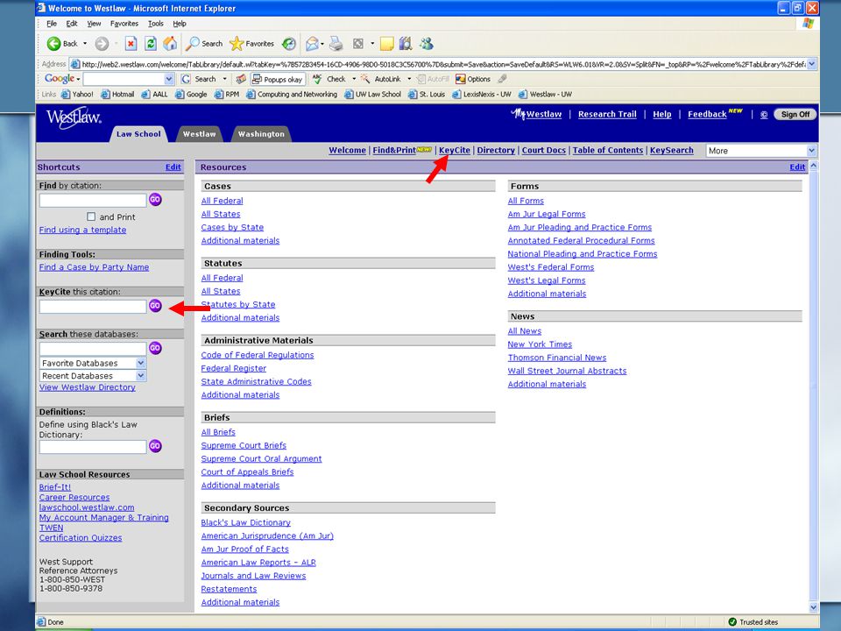Viewport: 841px width, 631px height.
Task: Click the Research books icon in toolbar
Action: [406, 44]
